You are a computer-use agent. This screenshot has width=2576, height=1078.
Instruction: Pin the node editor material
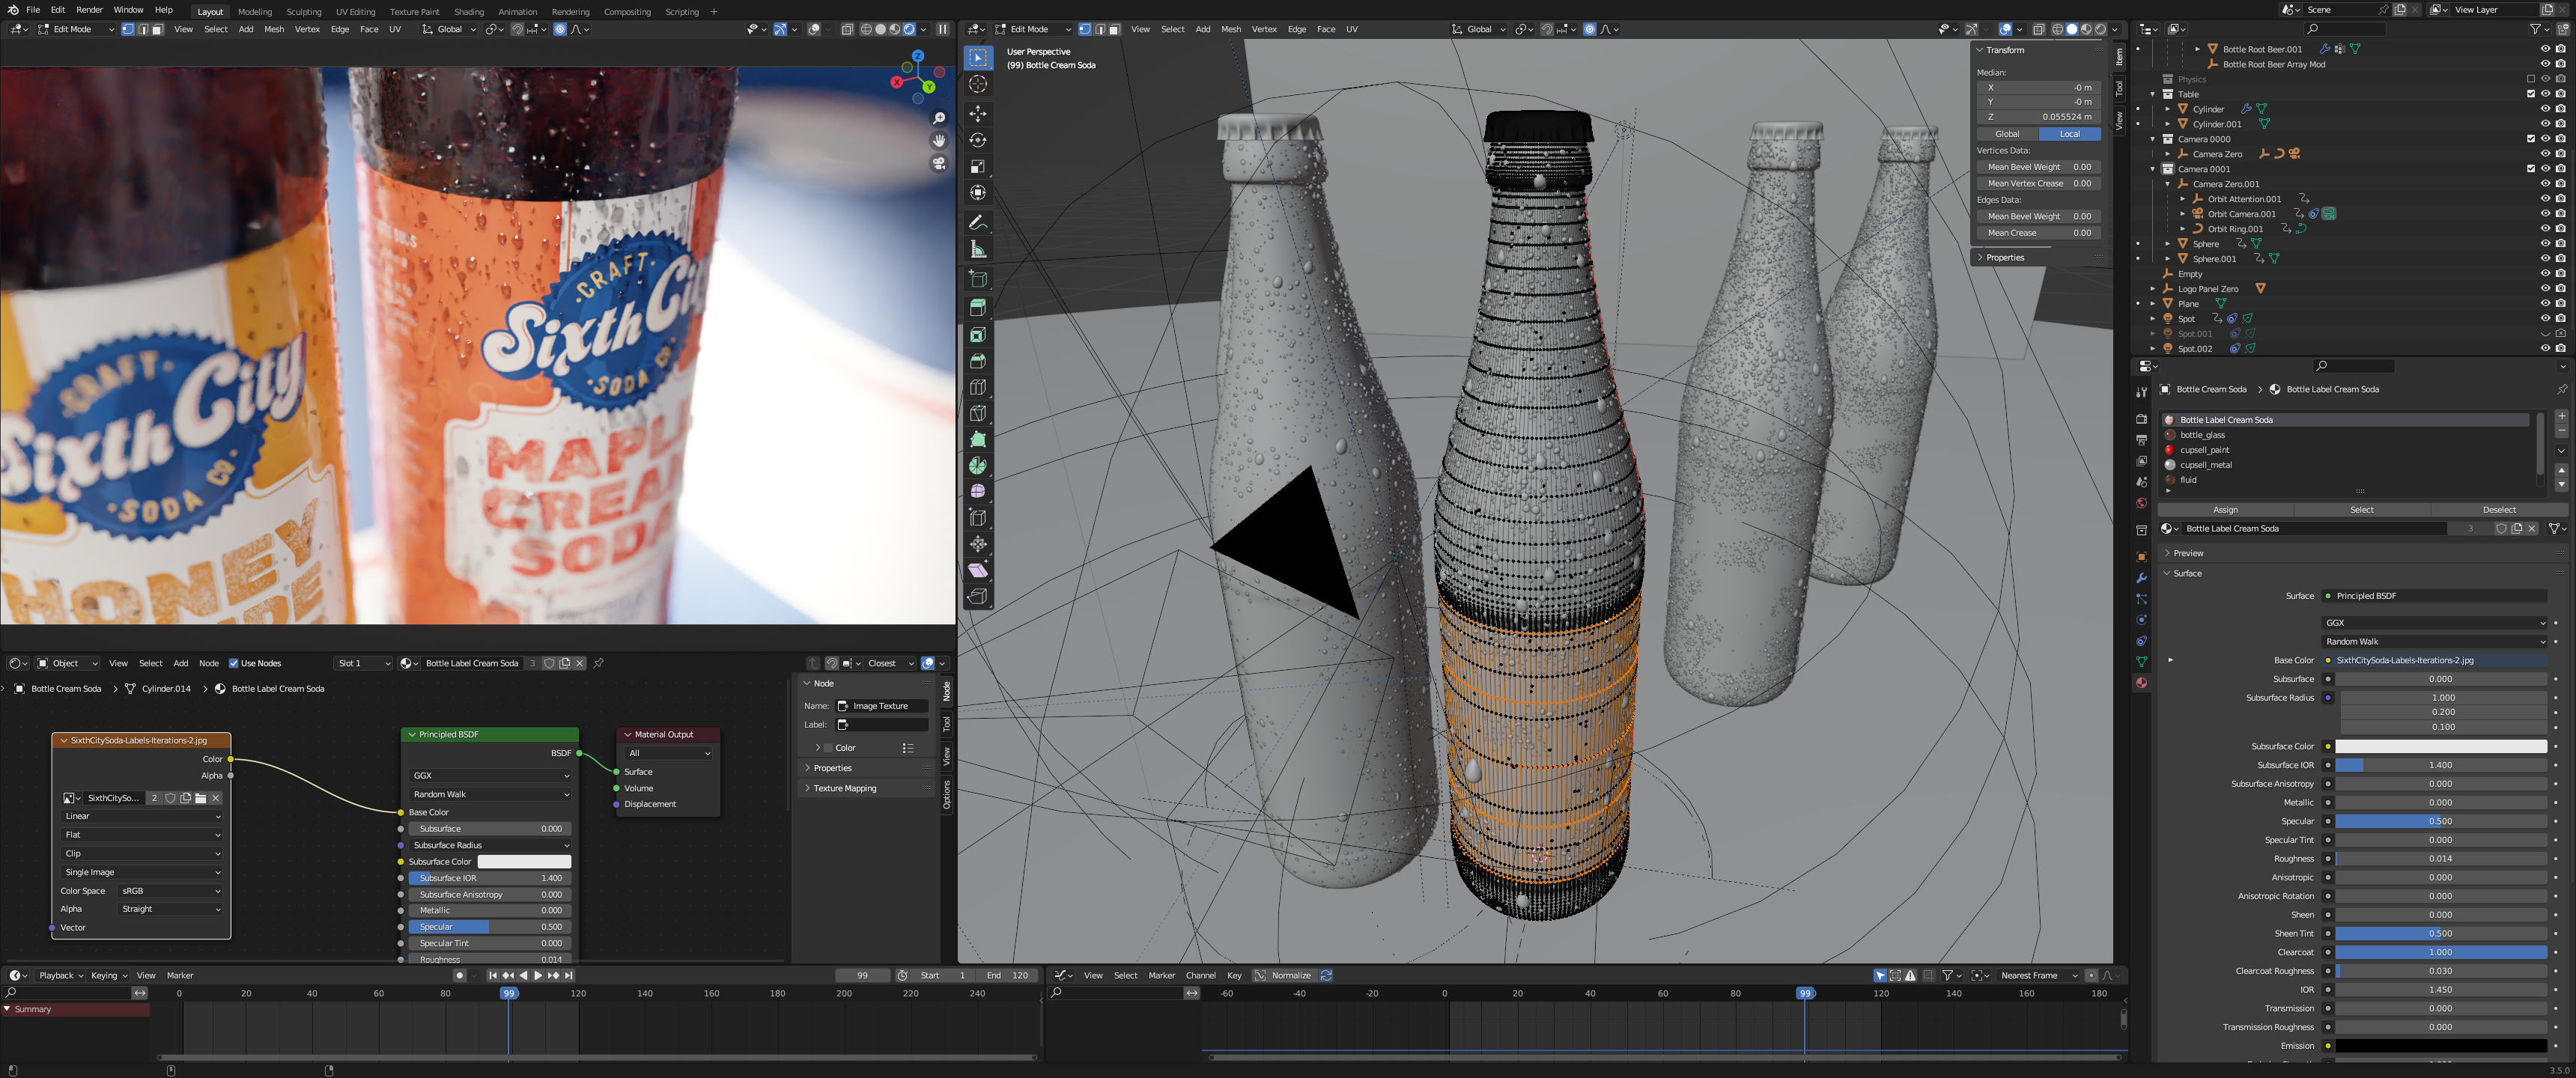tap(599, 663)
